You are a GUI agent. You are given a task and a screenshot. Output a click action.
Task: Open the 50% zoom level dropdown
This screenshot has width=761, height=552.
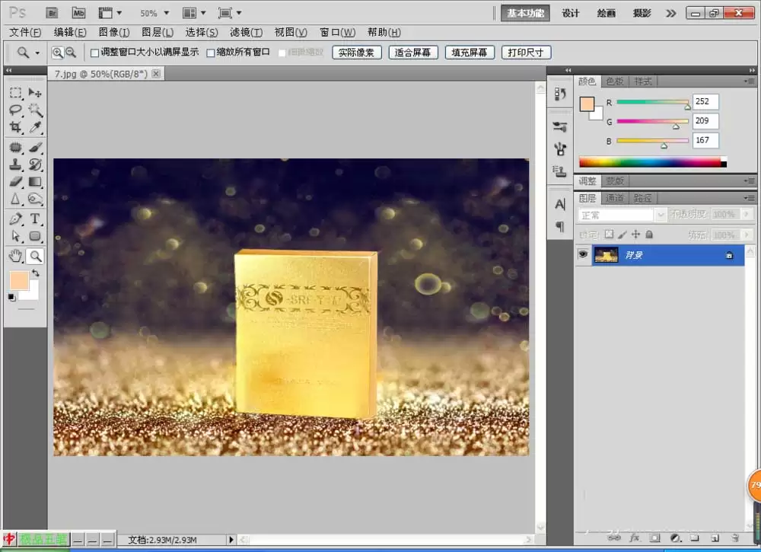coord(154,13)
